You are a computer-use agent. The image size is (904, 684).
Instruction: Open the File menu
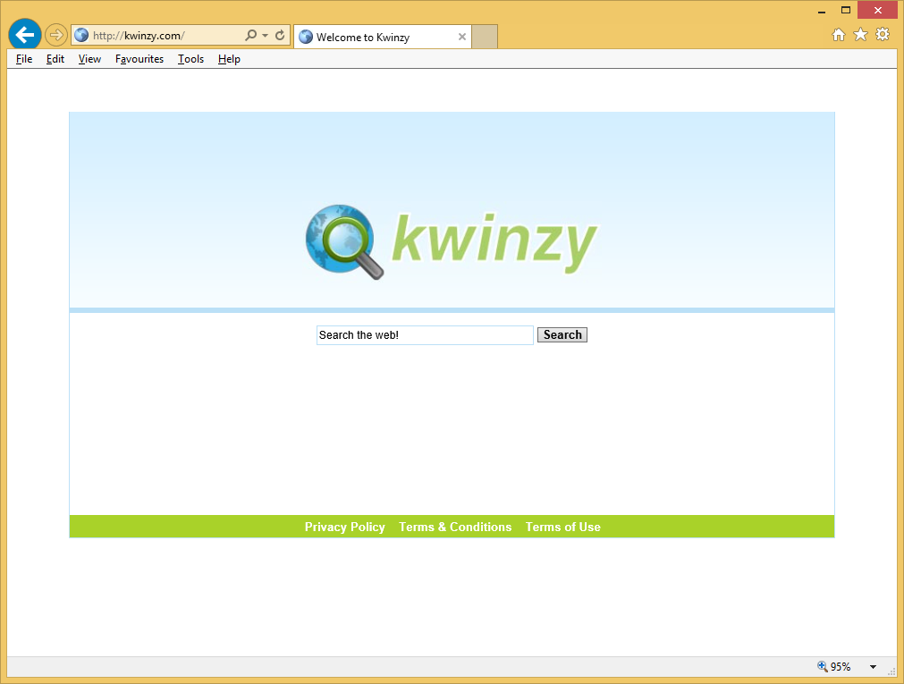click(24, 59)
